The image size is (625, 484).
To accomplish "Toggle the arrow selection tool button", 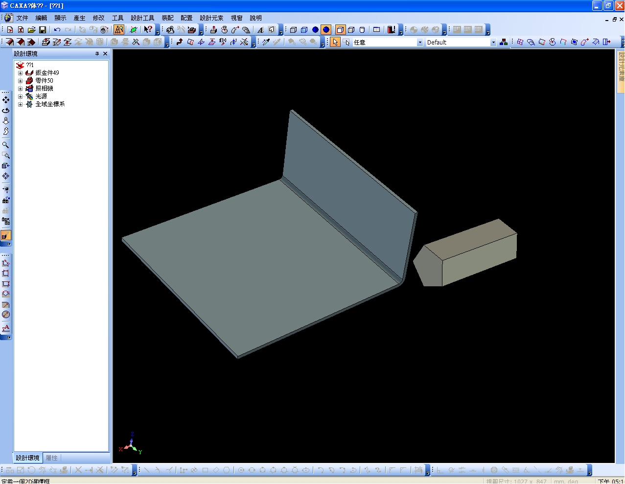I will point(335,42).
